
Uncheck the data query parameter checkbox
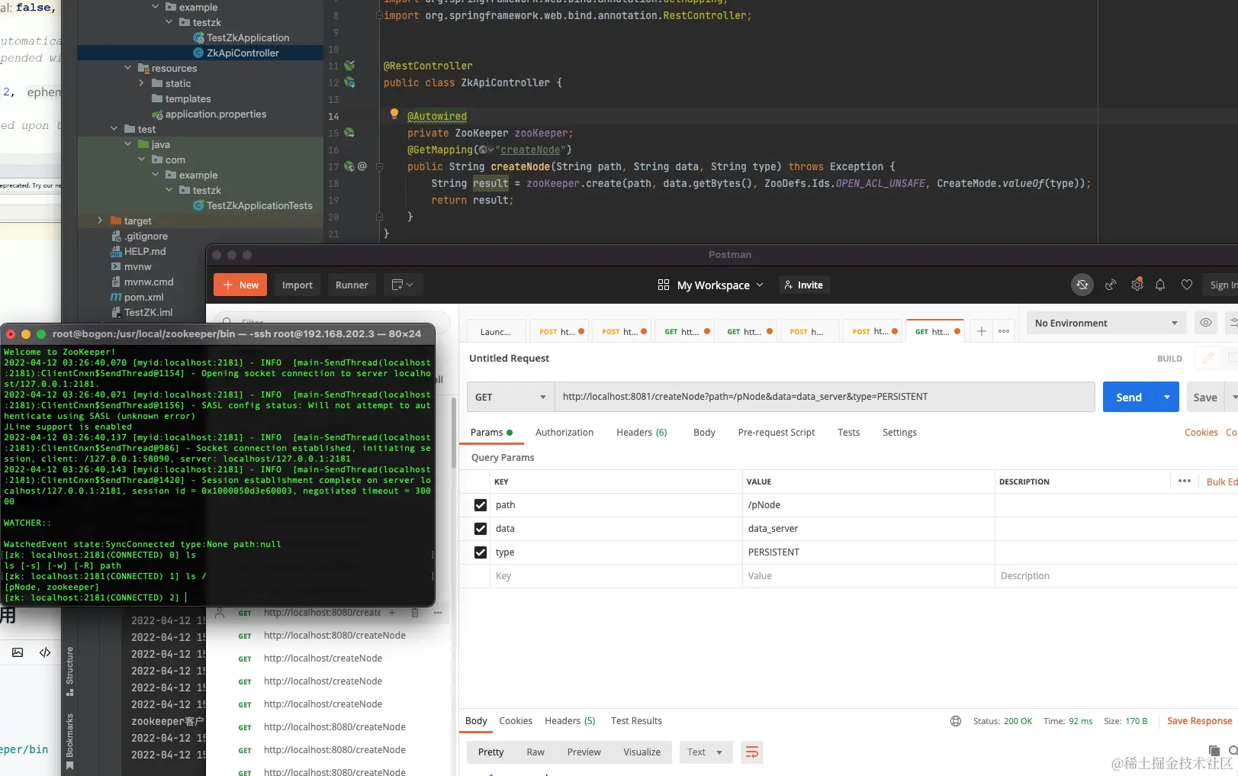click(x=481, y=529)
